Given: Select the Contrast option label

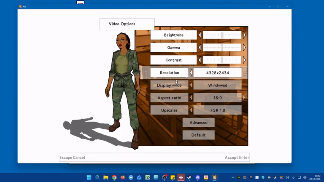Looking at the screenshot, I should point(173,60).
